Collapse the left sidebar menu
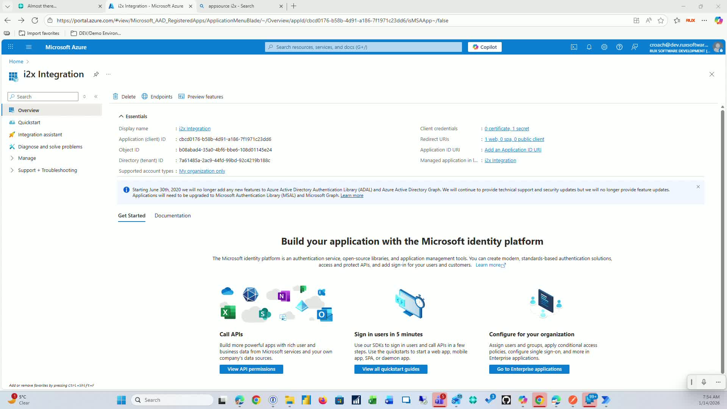The image size is (727, 409). 96,97
